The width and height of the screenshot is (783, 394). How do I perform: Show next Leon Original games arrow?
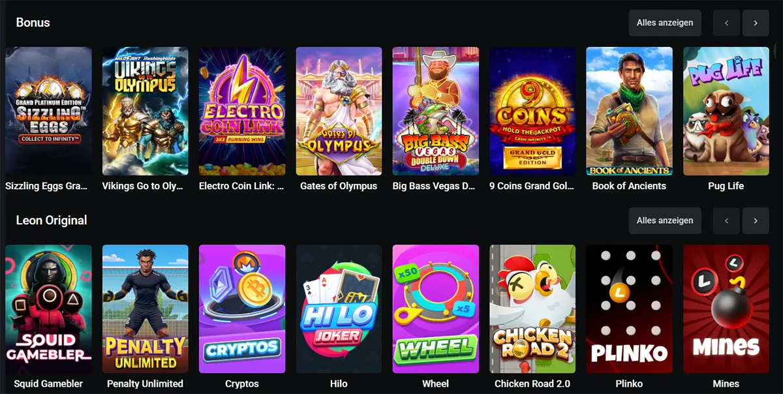(x=756, y=220)
